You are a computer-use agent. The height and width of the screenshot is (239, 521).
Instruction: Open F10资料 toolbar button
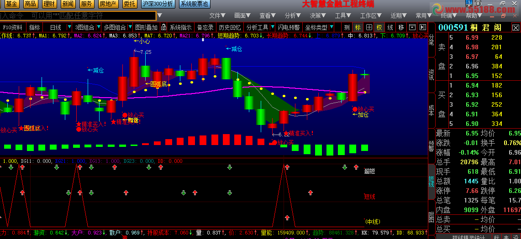13,27
